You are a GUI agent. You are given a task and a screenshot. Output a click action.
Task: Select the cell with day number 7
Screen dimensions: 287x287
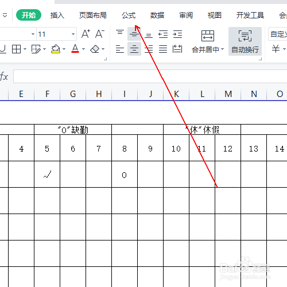coord(99,148)
